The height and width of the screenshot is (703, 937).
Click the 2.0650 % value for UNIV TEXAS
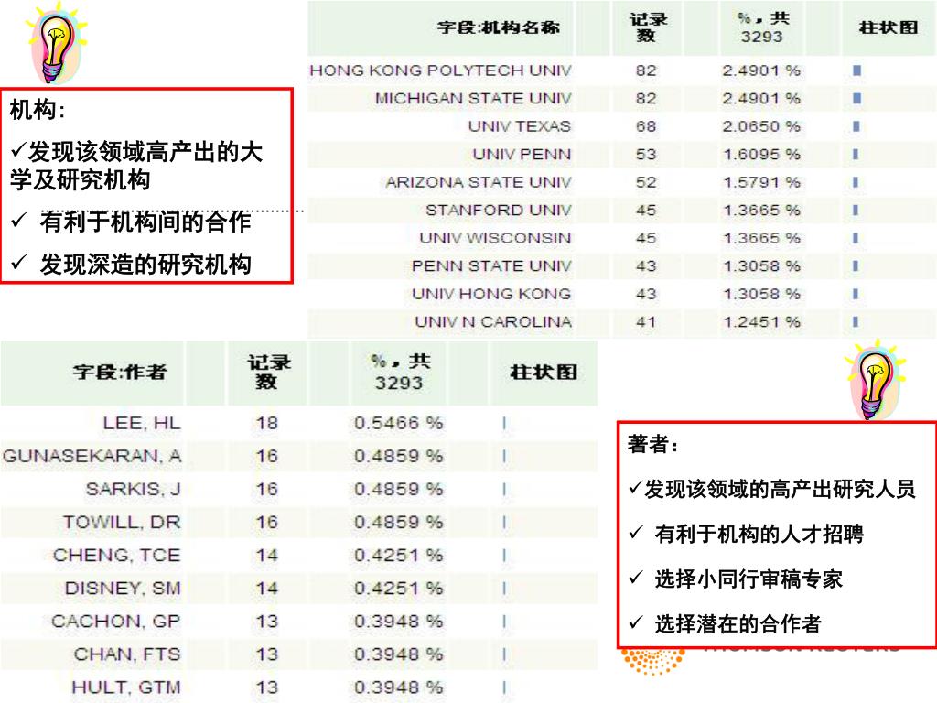click(761, 126)
